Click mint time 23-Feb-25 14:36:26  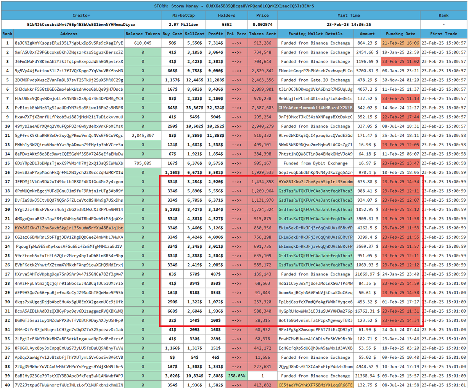coord(349,25)
